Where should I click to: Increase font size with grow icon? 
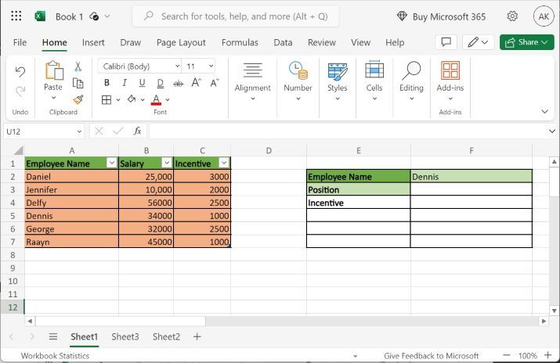(x=196, y=83)
